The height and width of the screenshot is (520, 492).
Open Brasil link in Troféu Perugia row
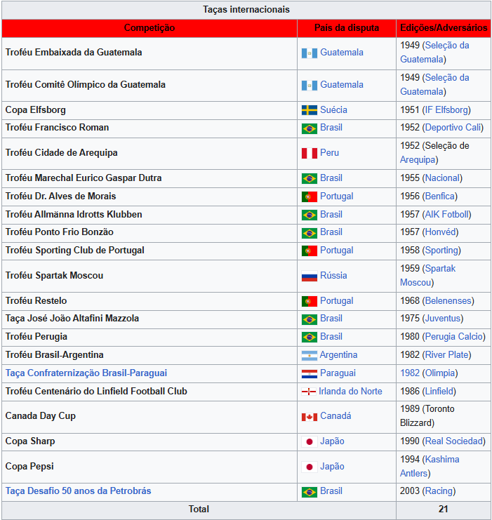coord(331,337)
